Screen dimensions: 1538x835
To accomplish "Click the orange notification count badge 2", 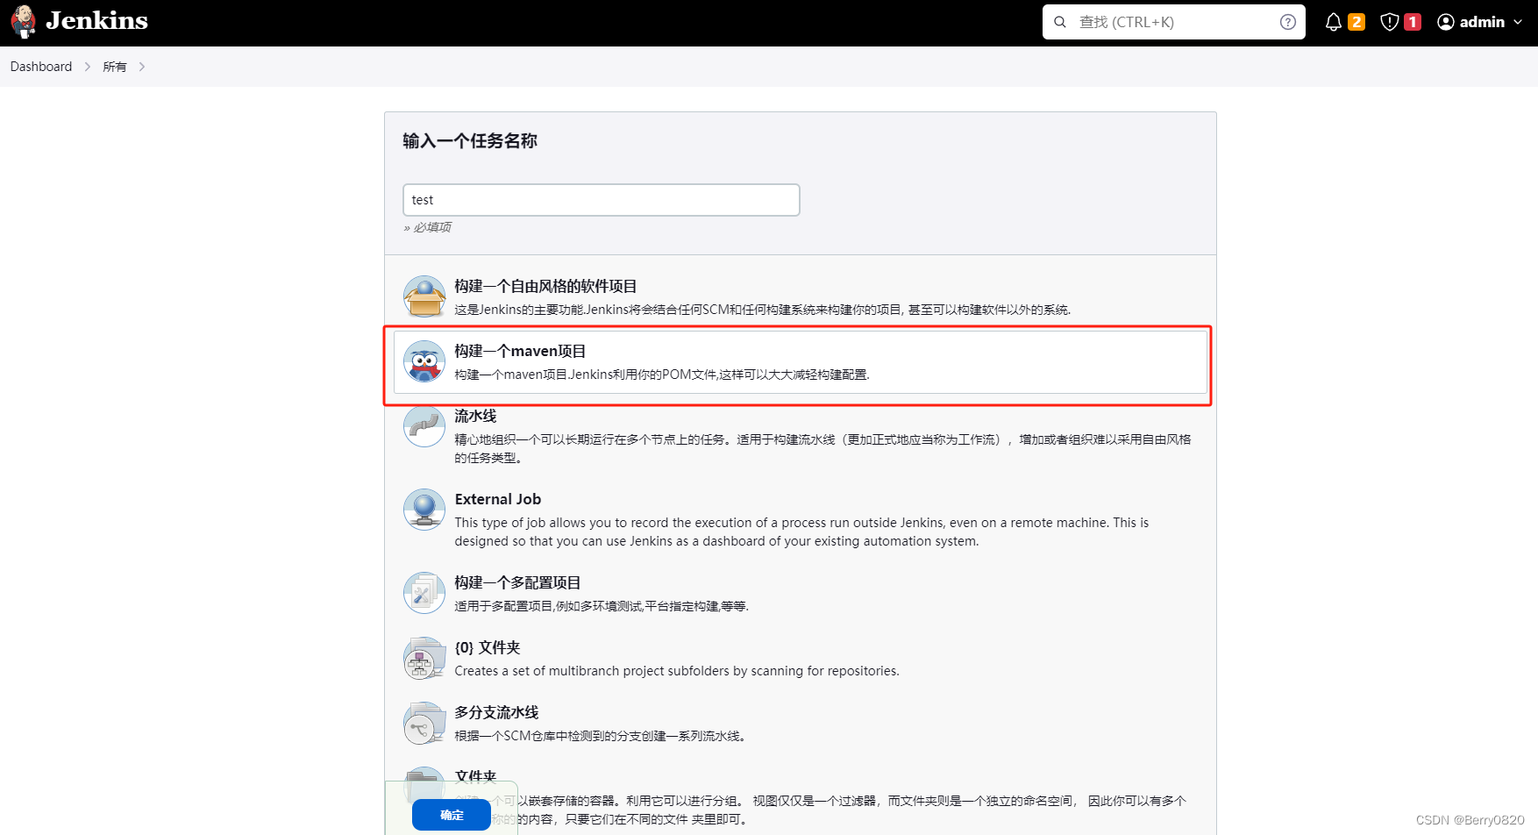I will click(1356, 22).
